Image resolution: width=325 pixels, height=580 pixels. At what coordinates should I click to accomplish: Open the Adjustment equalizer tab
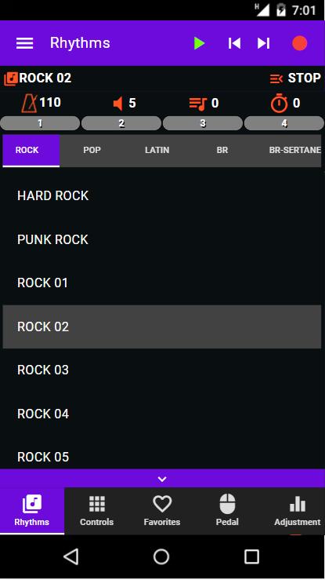[298, 511]
